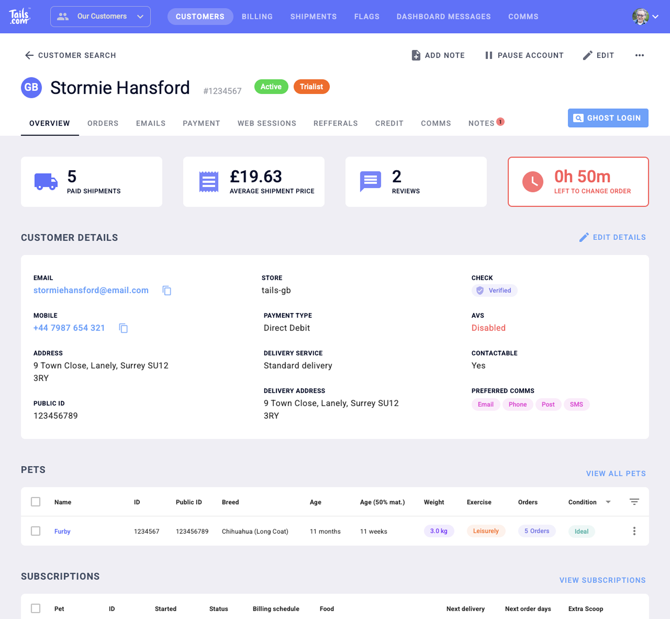Click the Pause Account icon
670x619 pixels.
(488, 55)
